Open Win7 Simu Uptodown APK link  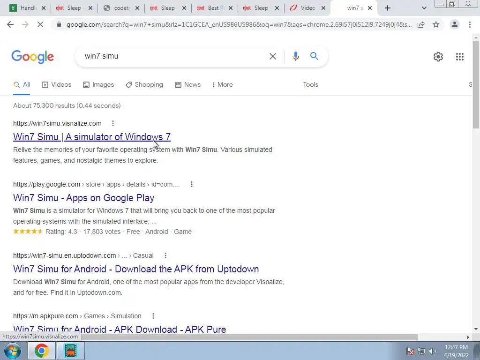coord(136,269)
